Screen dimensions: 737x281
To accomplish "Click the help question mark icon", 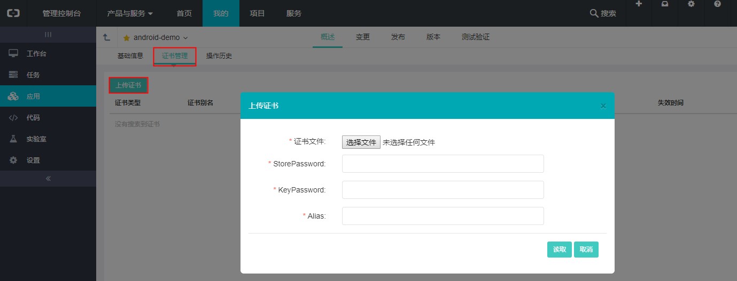I will point(717,4).
